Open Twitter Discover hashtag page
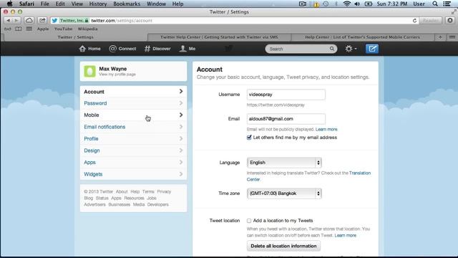 pyautogui.click(x=157, y=49)
